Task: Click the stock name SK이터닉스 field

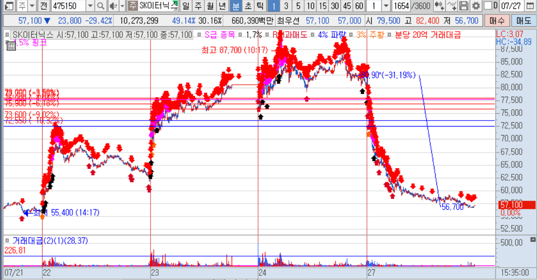Action: (157, 6)
